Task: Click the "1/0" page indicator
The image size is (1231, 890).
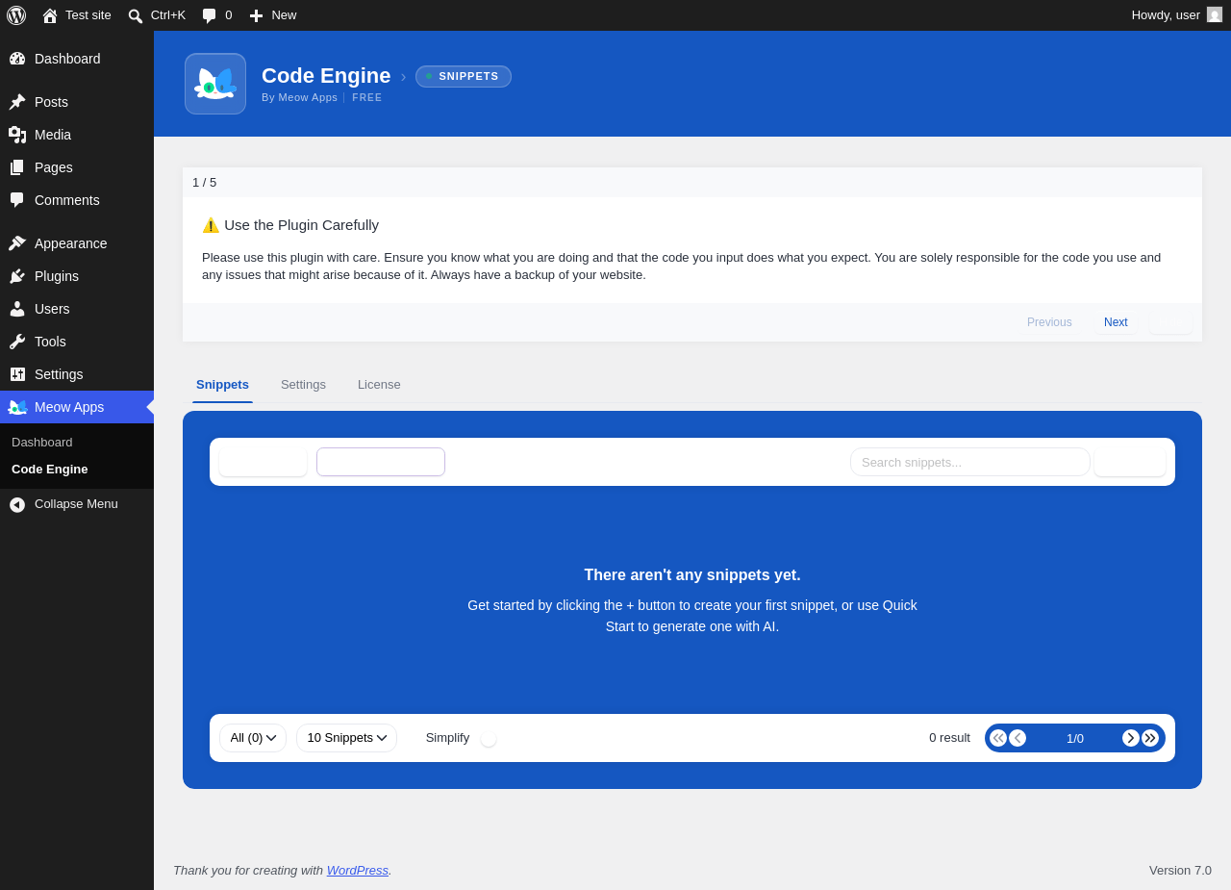Action: [x=1075, y=739]
